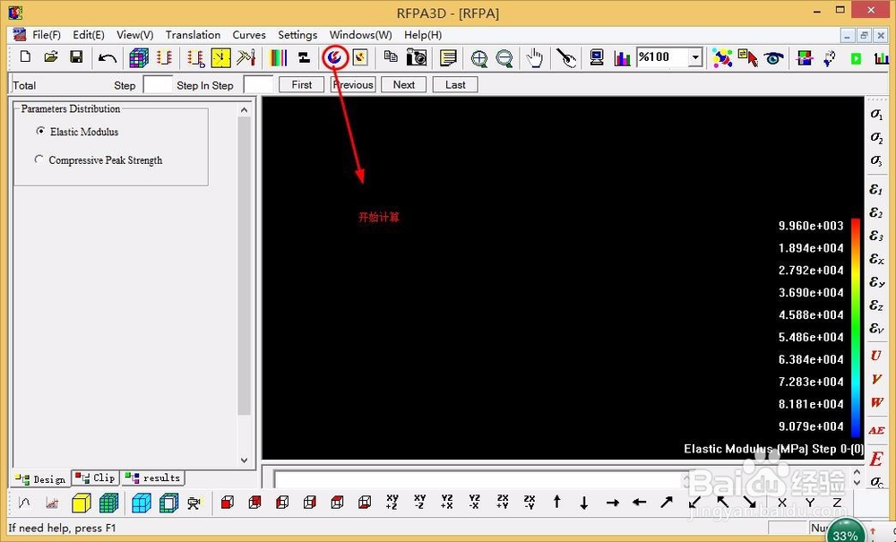The image size is (896, 542).
Task: Click the yellow notes list icon
Action: tap(448, 57)
